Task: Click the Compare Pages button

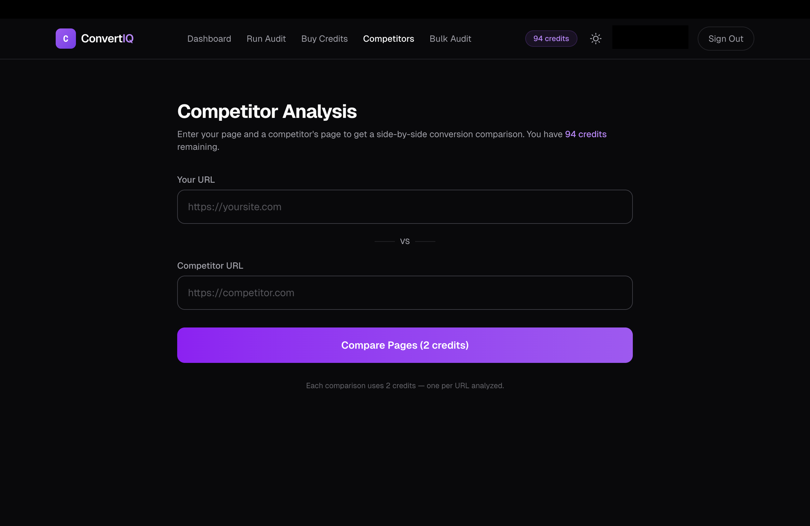Action: pos(405,345)
